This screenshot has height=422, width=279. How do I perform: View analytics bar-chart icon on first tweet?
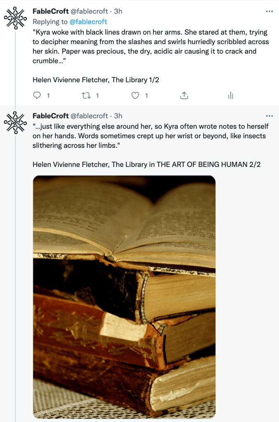click(x=230, y=95)
